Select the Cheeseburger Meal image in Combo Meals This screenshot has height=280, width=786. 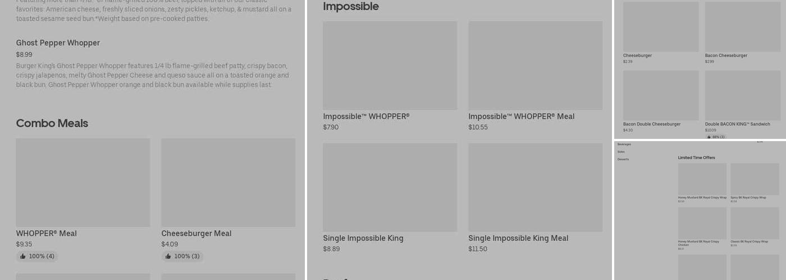point(228,183)
